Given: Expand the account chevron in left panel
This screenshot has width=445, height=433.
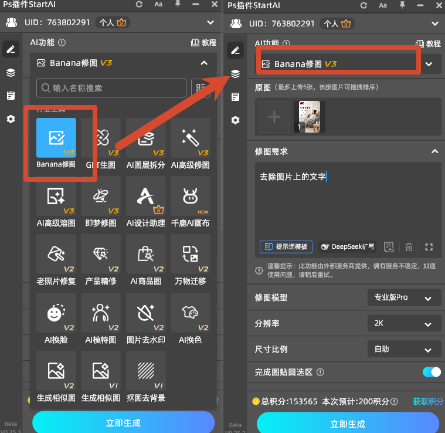Looking at the screenshot, I should click(x=210, y=22).
